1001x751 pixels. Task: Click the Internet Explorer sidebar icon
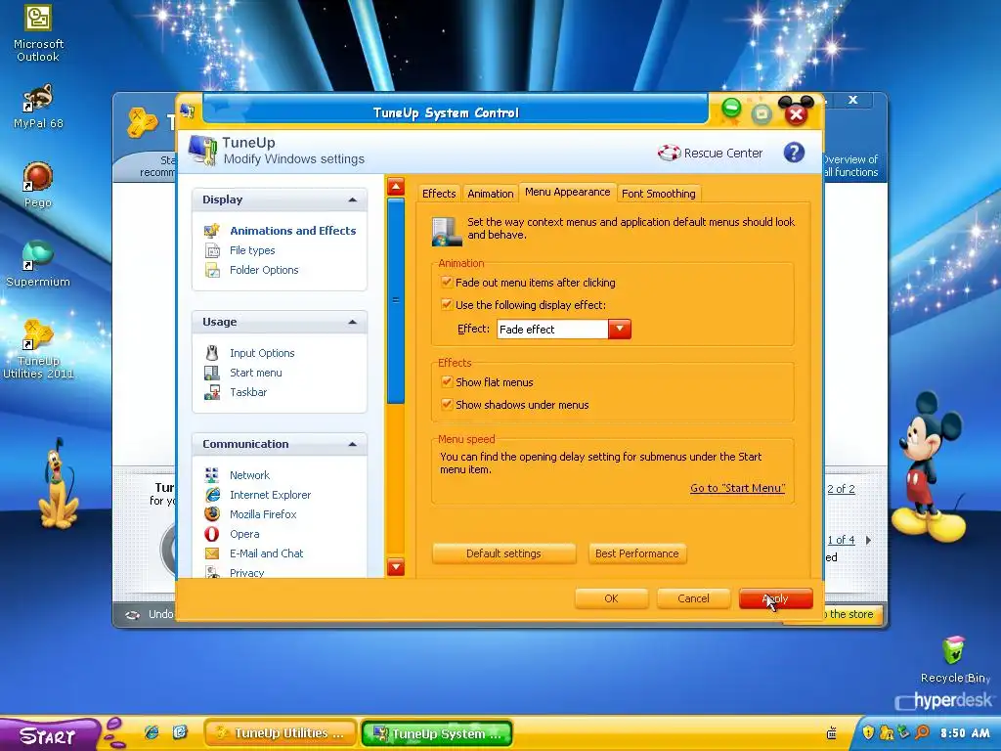(x=212, y=494)
